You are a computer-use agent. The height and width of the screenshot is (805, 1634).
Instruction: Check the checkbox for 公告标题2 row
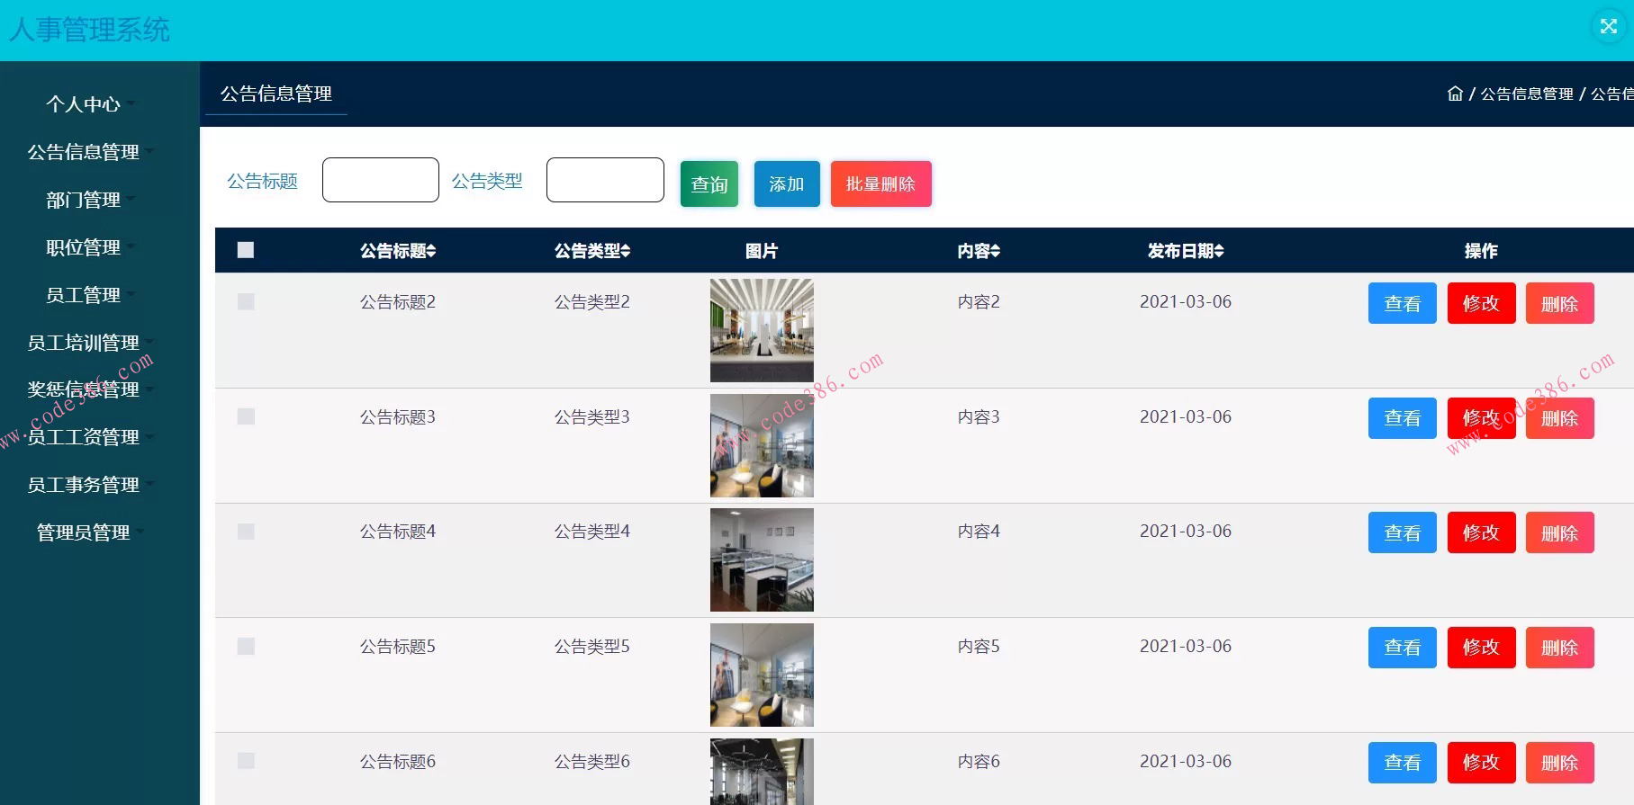click(x=246, y=301)
